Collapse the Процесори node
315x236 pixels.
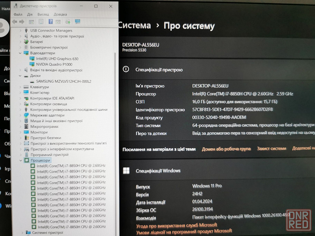20,160
